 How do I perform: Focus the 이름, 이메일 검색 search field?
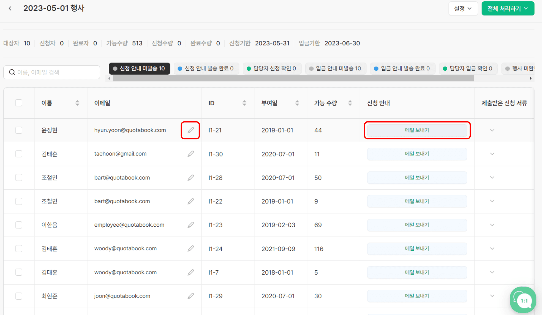click(52, 72)
